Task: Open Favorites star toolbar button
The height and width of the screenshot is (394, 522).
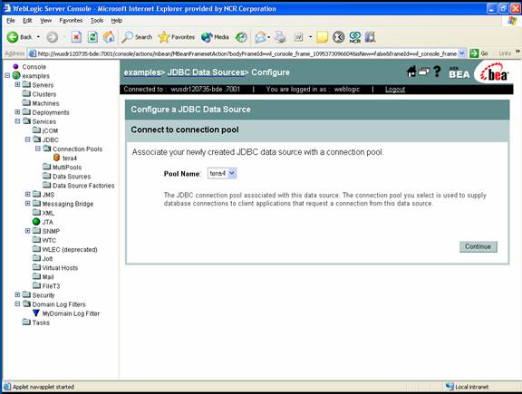Action: coord(177,37)
